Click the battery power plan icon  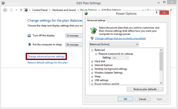click(x=93, y=30)
